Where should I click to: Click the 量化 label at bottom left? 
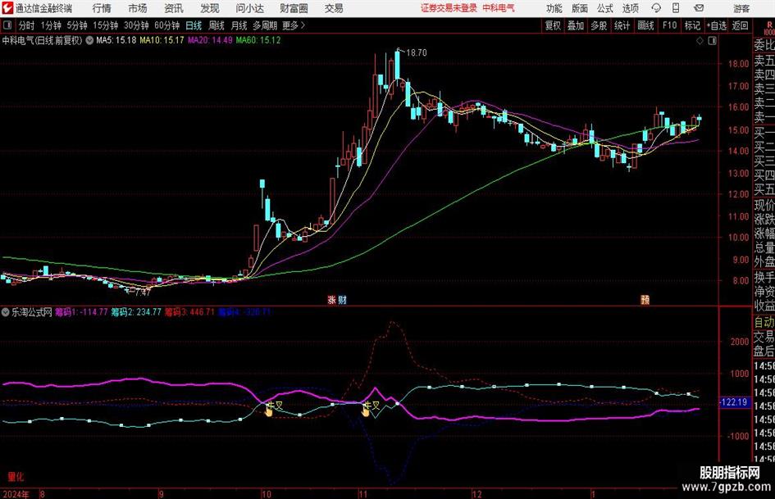16,477
